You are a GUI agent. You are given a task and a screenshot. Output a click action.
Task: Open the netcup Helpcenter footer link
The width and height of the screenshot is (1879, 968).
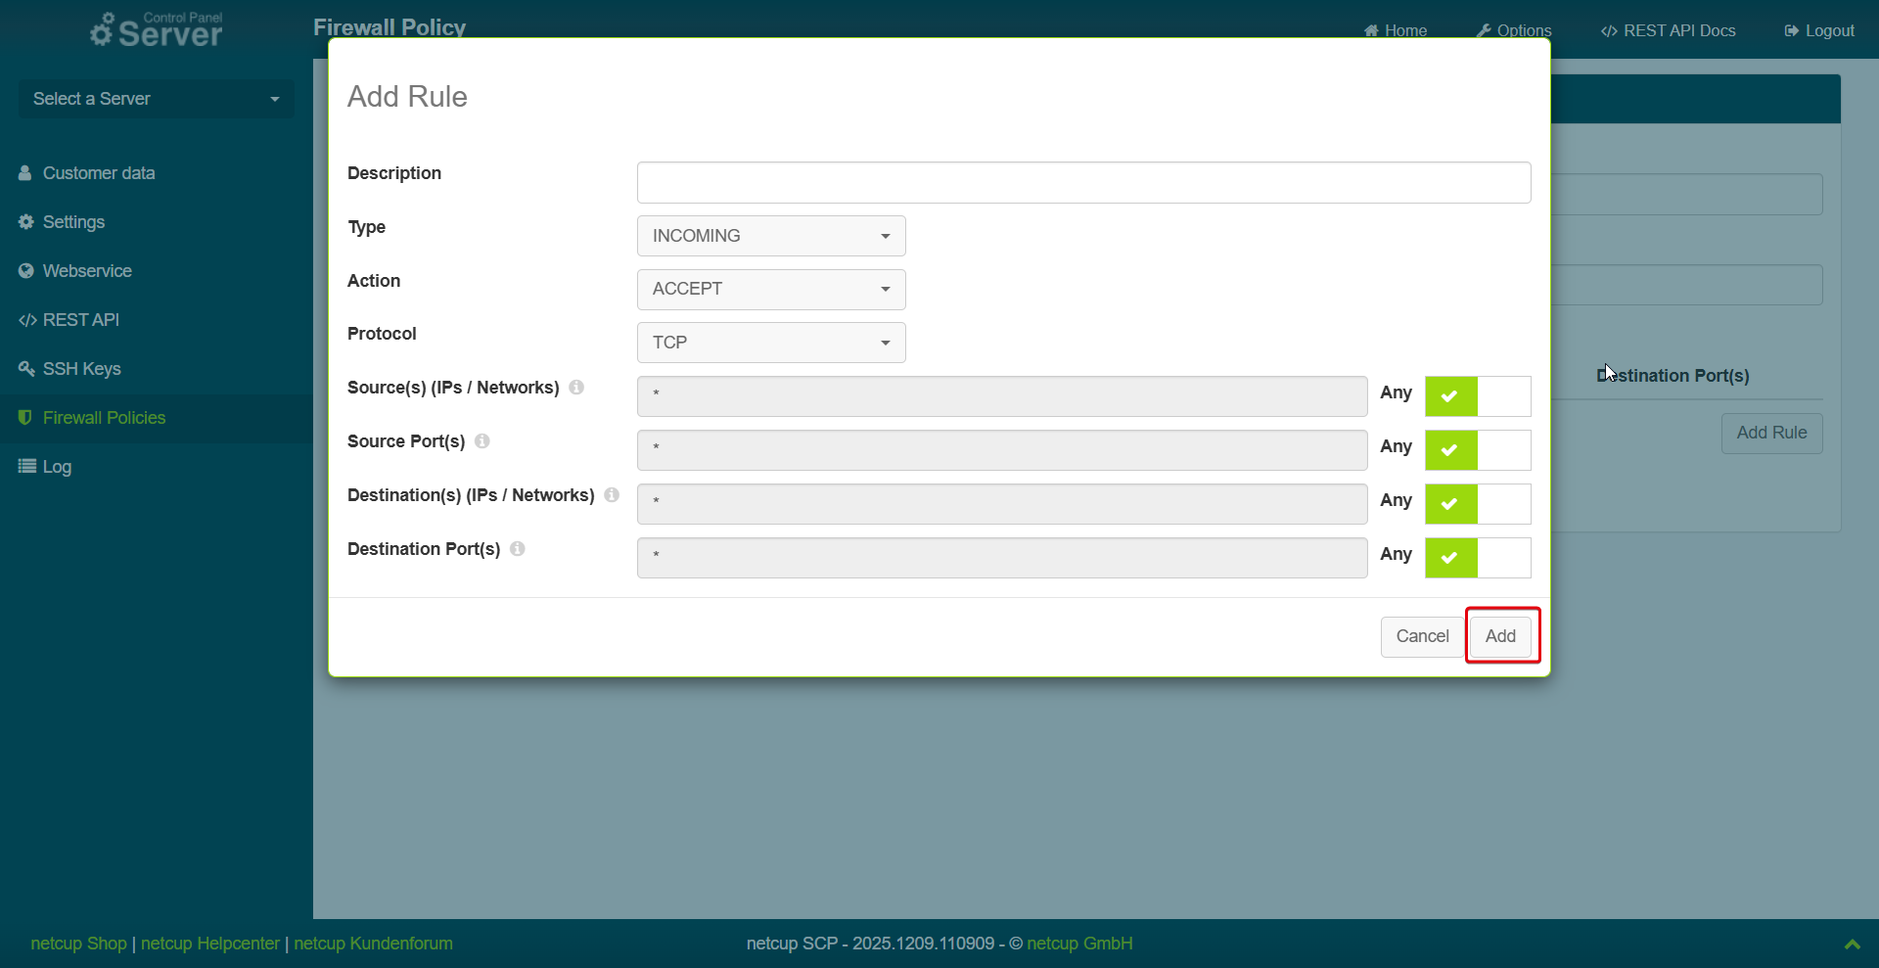click(x=209, y=944)
